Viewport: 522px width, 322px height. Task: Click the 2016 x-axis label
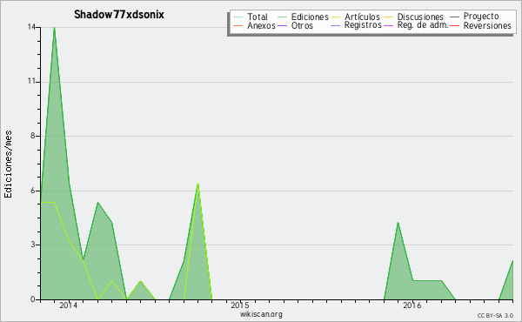click(412, 305)
